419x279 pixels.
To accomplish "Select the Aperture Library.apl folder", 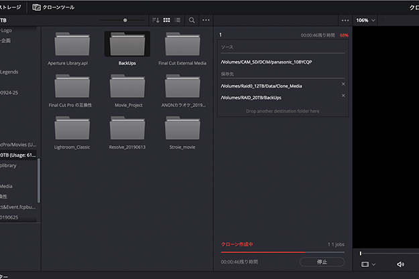I will (72, 46).
